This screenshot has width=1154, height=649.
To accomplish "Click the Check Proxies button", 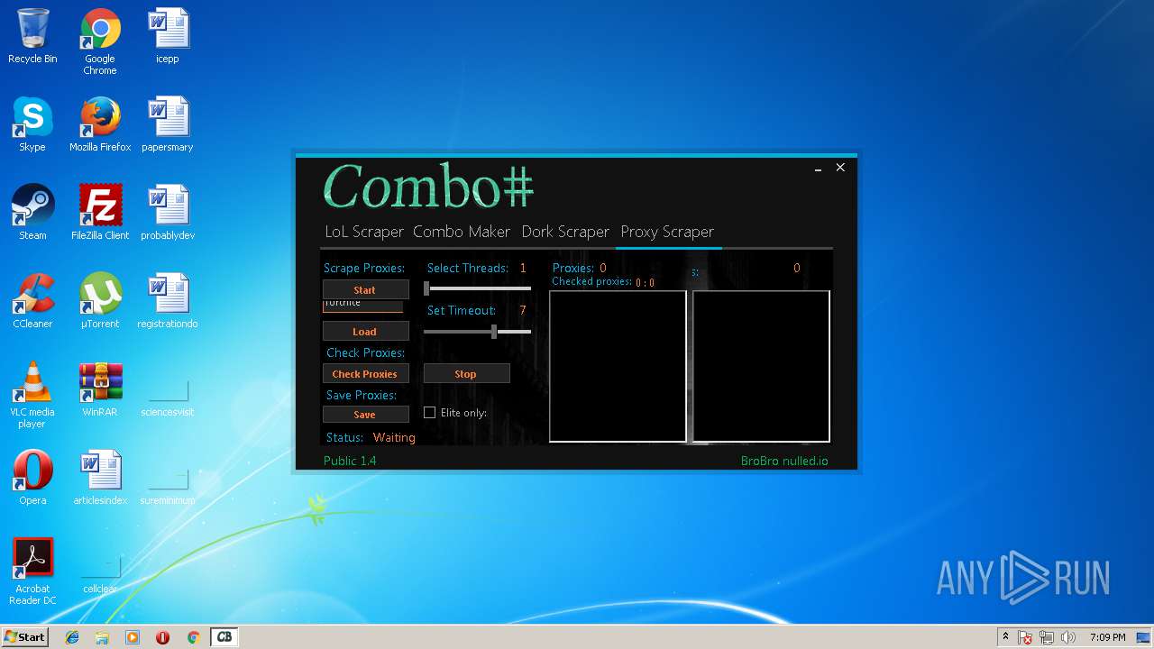I will coord(365,374).
